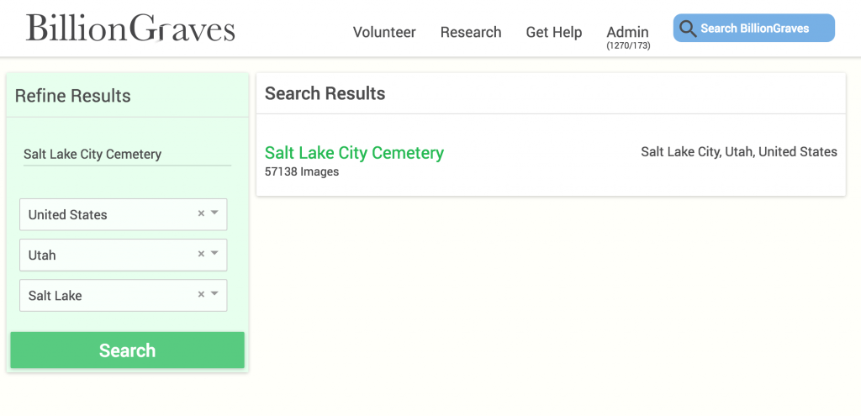The width and height of the screenshot is (861, 416).
Task: Click the cemetery name input field
Action: click(126, 154)
